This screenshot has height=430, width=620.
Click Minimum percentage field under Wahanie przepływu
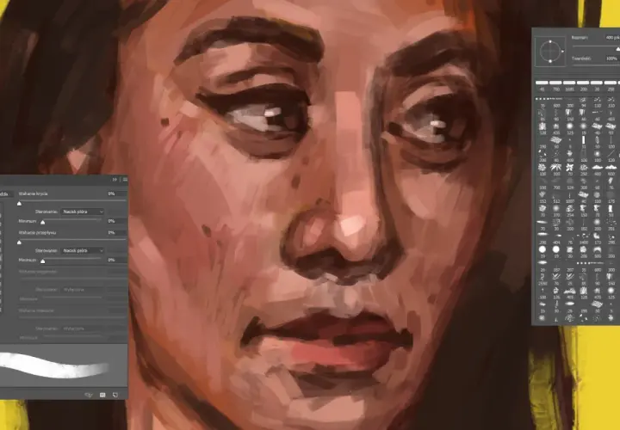coord(116,260)
